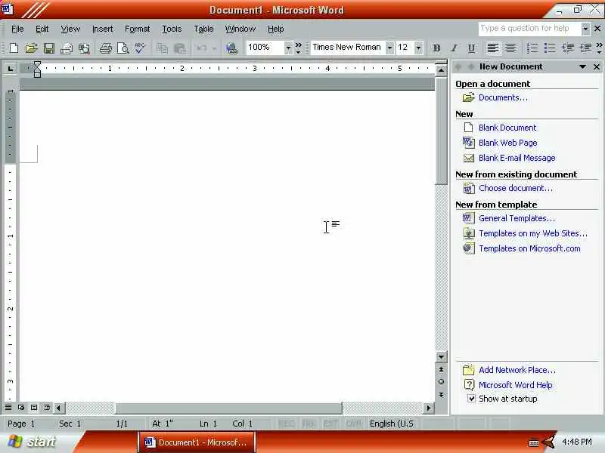This screenshot has width=605, height=453.
Task: Click the Paste toolbar icon
Action: coord(180,48)
